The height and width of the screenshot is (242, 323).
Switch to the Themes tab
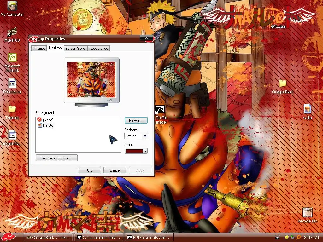tap(39, 49)
